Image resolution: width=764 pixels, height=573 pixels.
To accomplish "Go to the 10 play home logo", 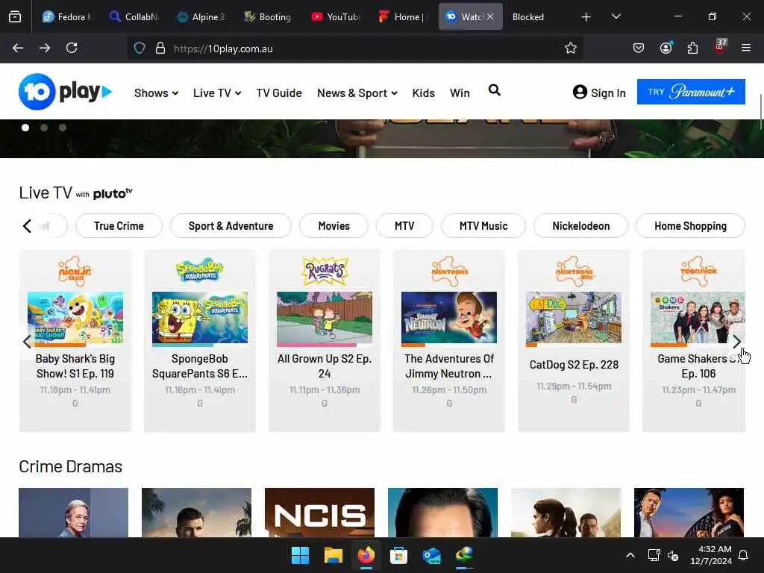I will [66, 92].
